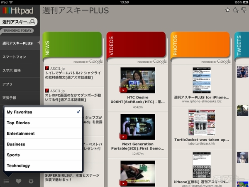
Task: Tap the 4:42m video duration
Action: coord(138,107)
